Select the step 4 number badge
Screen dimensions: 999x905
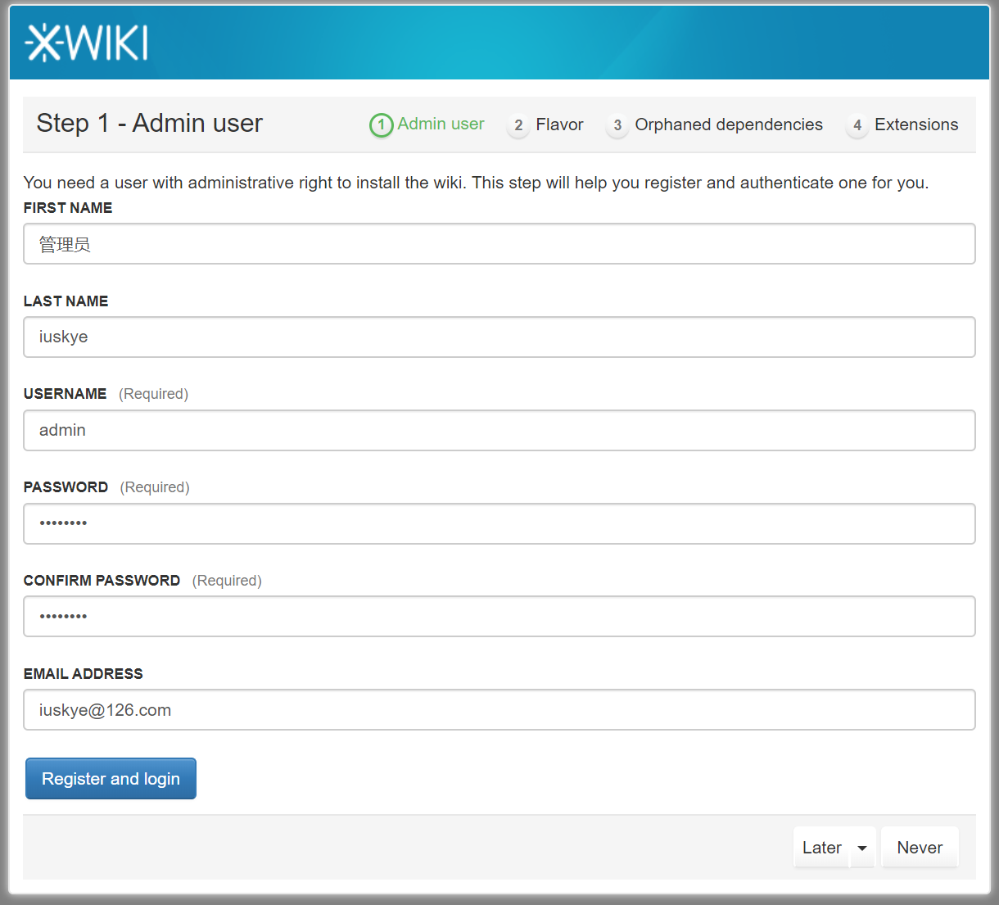(857, 125)
